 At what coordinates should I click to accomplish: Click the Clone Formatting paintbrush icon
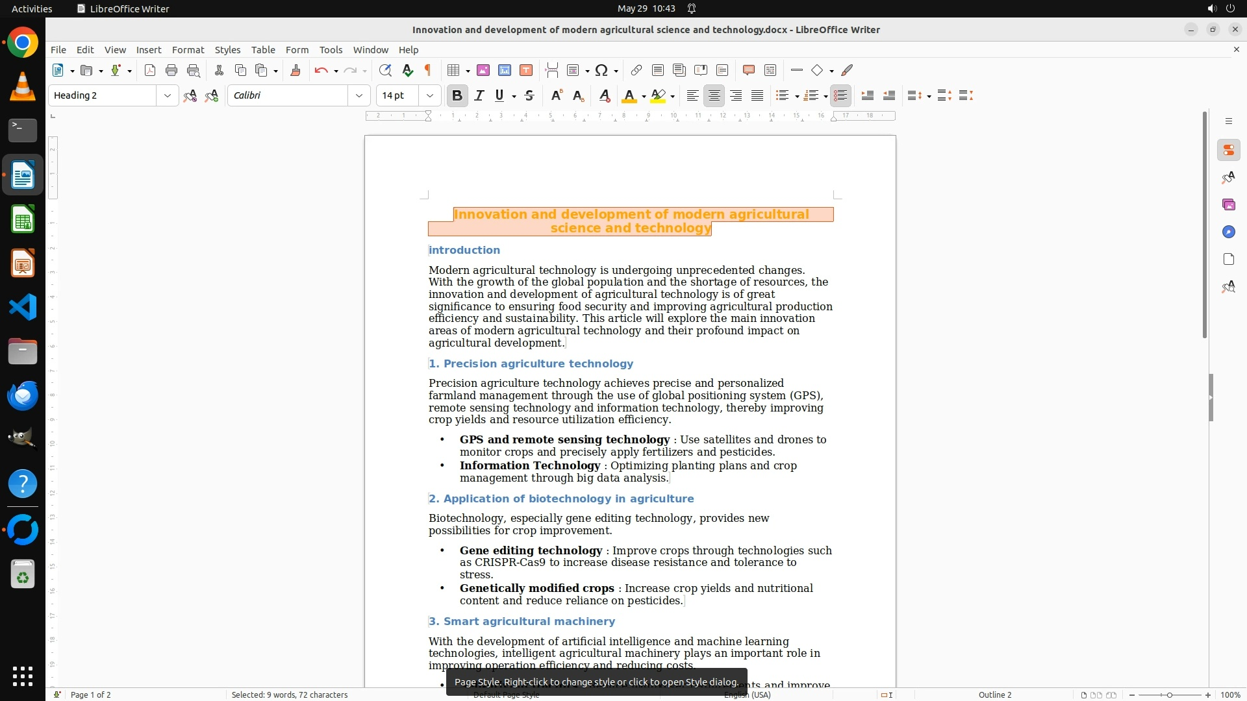[295, 70]
